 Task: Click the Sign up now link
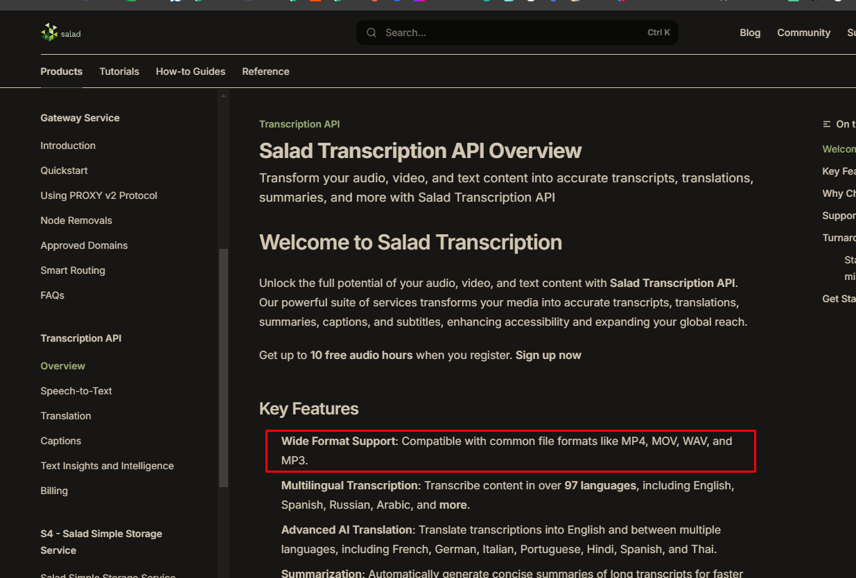pyautogui.click(x=548, y=355)
